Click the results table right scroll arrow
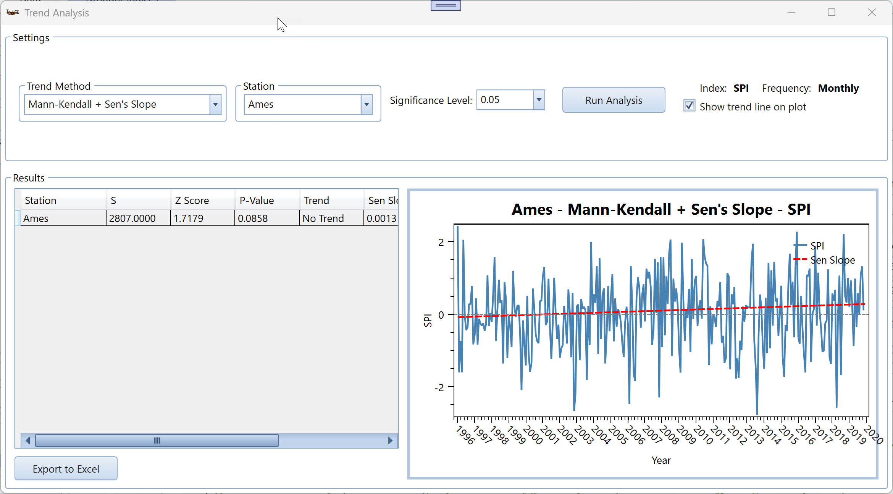Image resolution: width=893 pixels, height=494 pixels. click(x=390, y=441)
